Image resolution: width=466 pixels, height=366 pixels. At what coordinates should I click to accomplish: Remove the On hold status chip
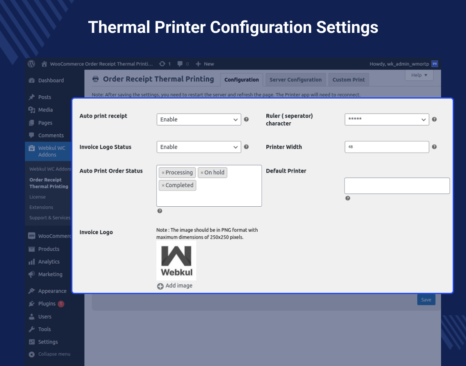click(202, 172)
